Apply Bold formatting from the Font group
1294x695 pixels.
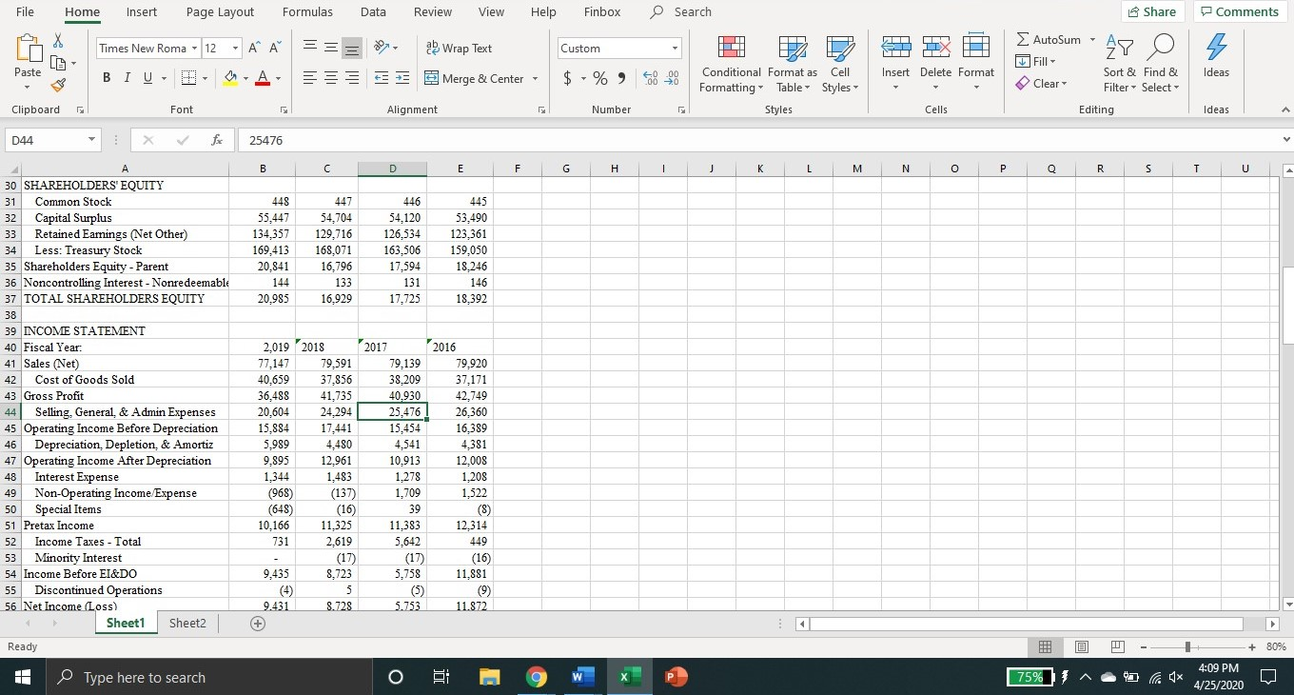tap(106, 77)
